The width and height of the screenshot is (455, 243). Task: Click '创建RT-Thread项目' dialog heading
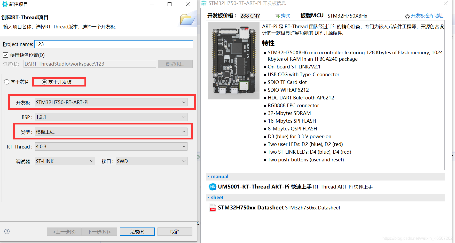[25, 17]
